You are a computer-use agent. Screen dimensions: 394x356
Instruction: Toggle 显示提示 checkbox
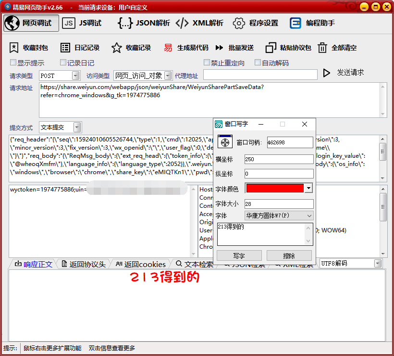[13, 63]
